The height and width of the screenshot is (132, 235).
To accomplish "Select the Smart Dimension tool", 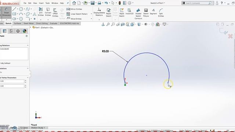I will (x=6, y=12).
